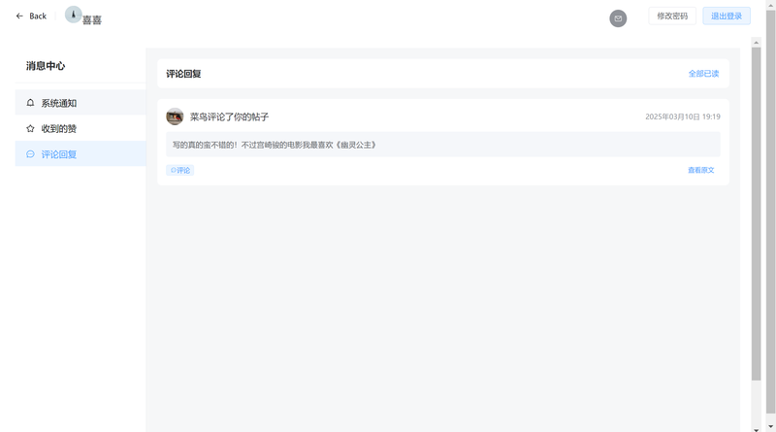
Task: Click the 评论 tag under the comment
Action: pos(180,170)
